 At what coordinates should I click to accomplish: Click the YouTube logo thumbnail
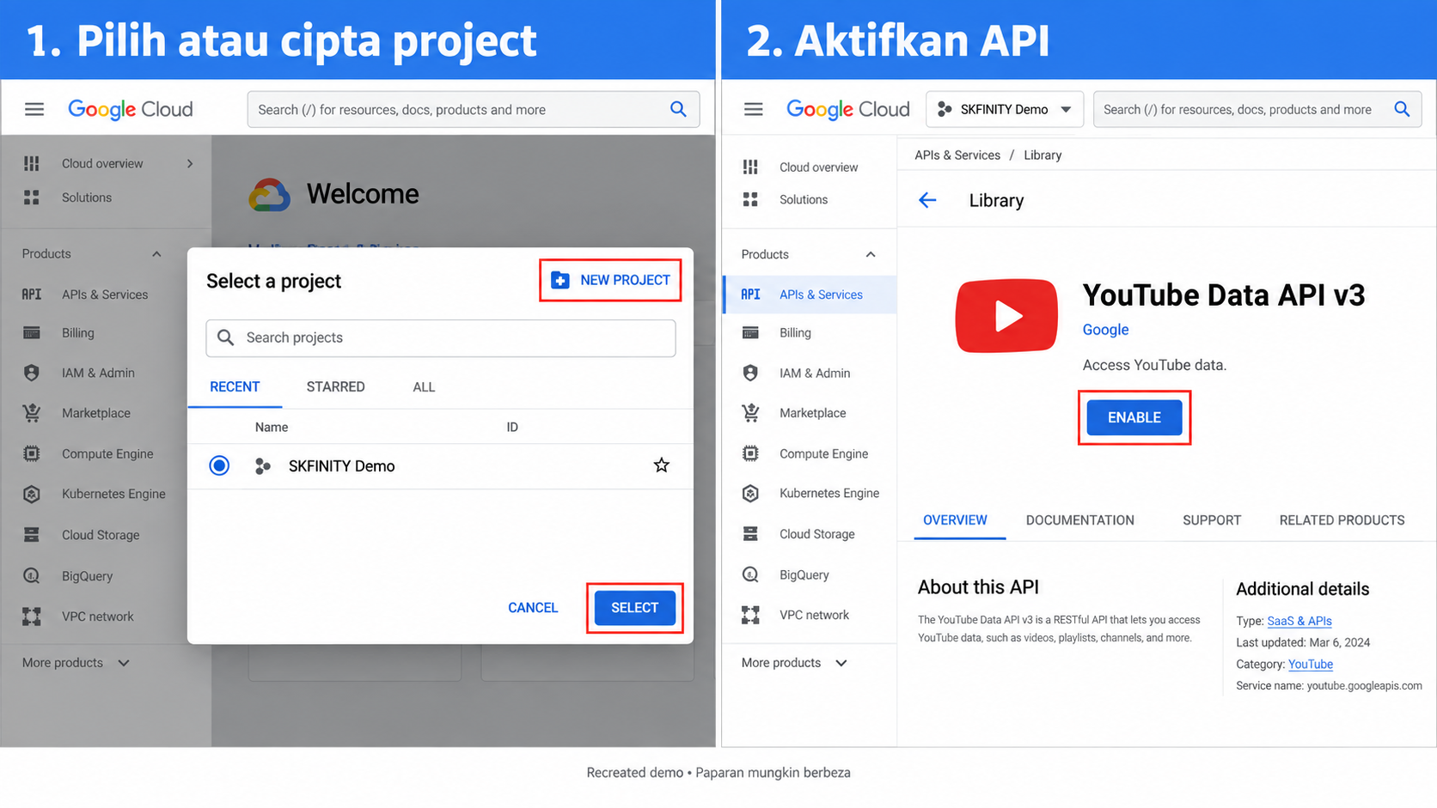click(x=1006, y=315)
